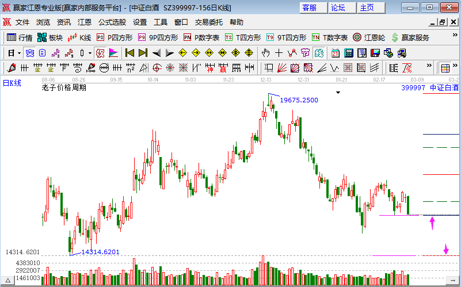
Task: Open the P数字表 tool
Action: coord(201,37)
